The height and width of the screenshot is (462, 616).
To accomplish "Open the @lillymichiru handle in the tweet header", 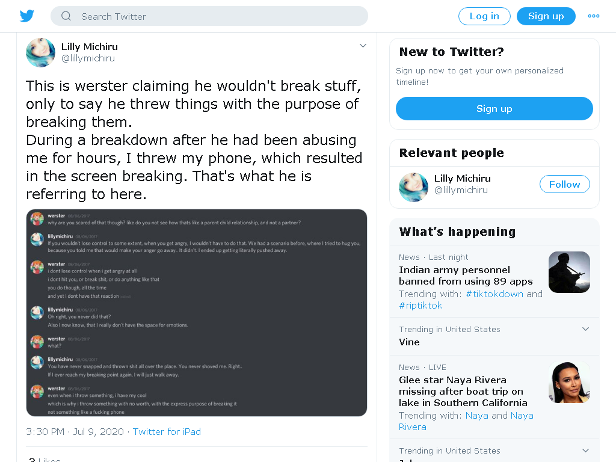I will (88, 58).
